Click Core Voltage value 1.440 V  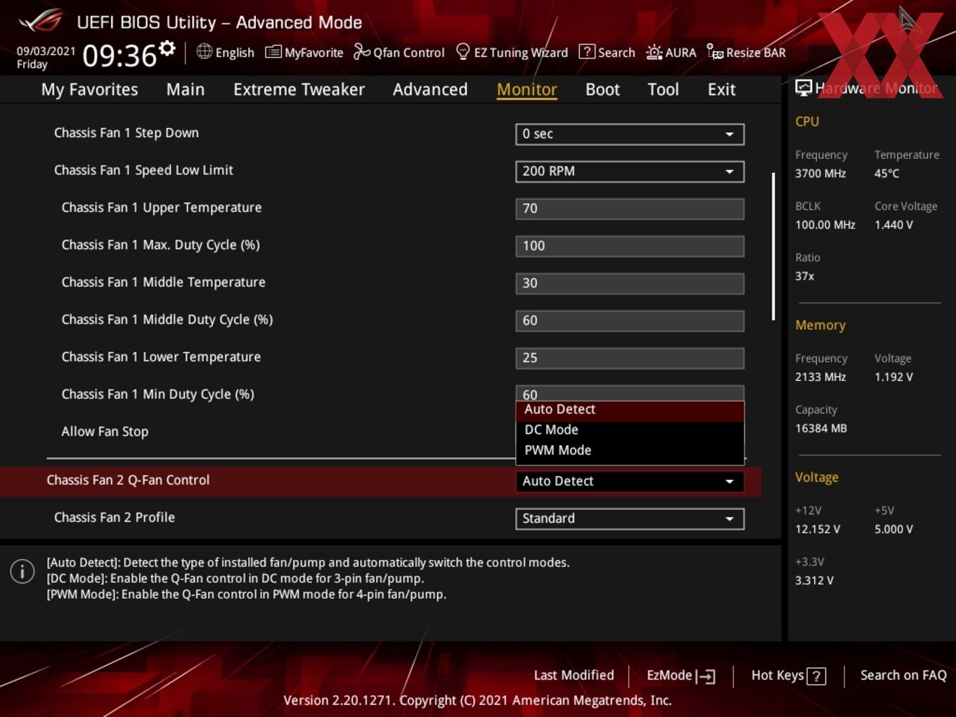click(893, 225)
